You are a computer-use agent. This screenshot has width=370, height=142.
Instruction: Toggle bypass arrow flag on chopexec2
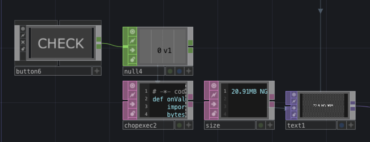pos(132,104)
